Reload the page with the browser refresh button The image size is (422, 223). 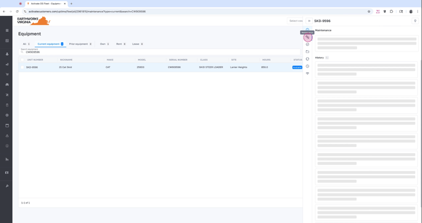17,12
